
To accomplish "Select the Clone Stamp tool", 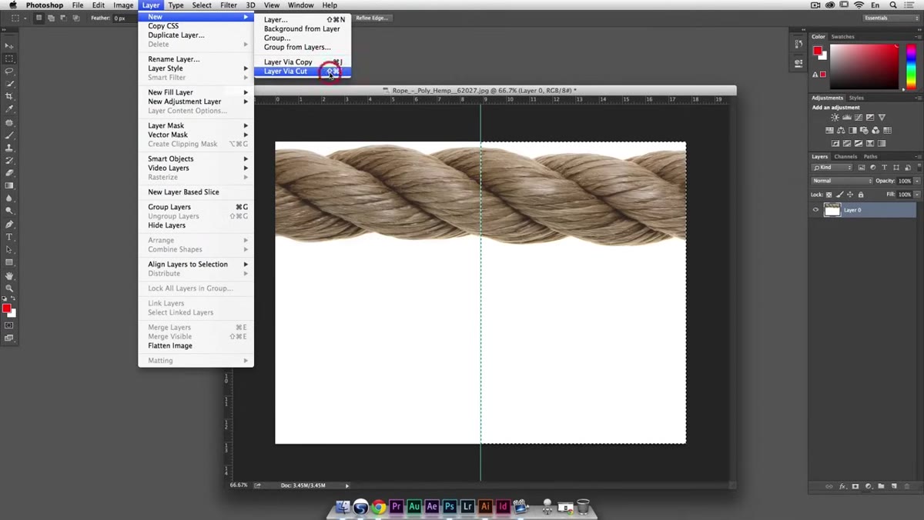I will [9, 148].
